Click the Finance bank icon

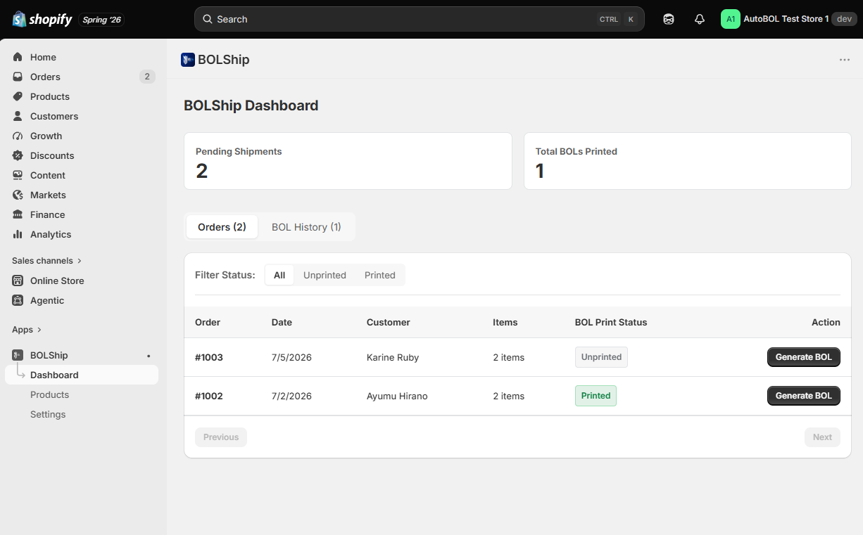coord(18,214)
